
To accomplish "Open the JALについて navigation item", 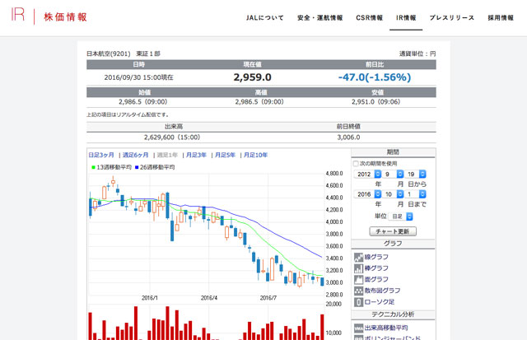I will pyautogui.click(x=266, y=17).
